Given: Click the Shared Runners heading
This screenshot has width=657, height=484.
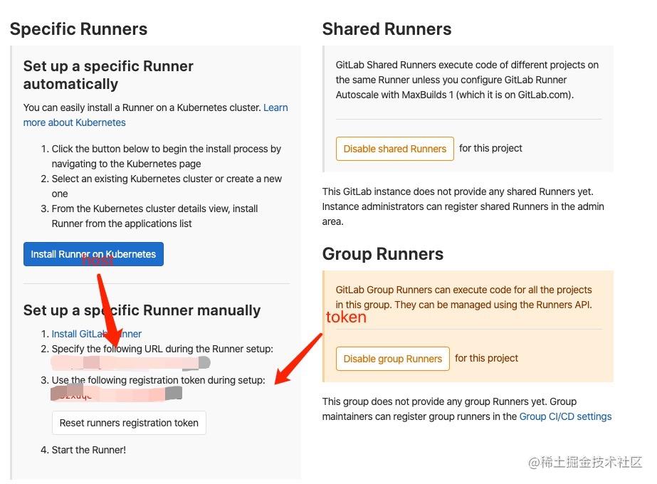Looking at the screenshot, I should click(x=387, y=29).
